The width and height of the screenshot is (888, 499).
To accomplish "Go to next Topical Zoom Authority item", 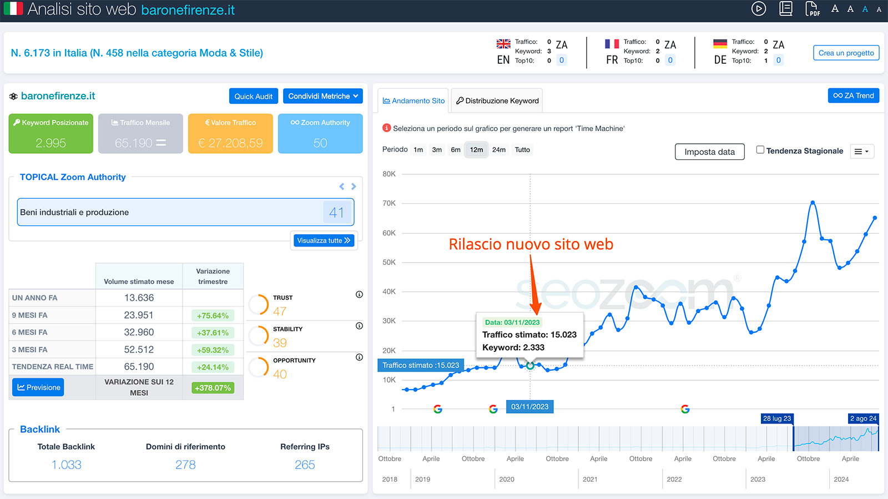I will 354,187.
